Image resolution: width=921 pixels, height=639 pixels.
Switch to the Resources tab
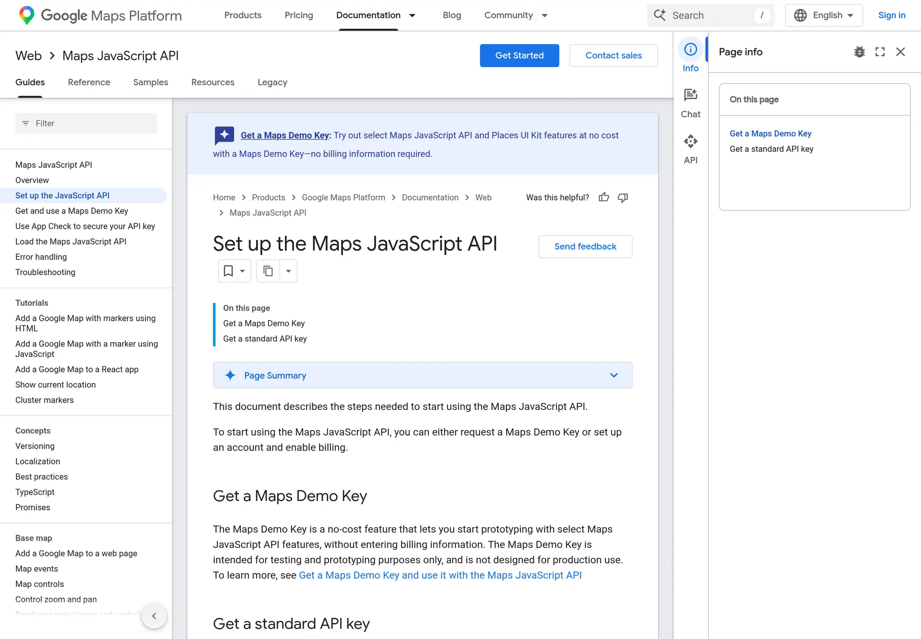213,82
